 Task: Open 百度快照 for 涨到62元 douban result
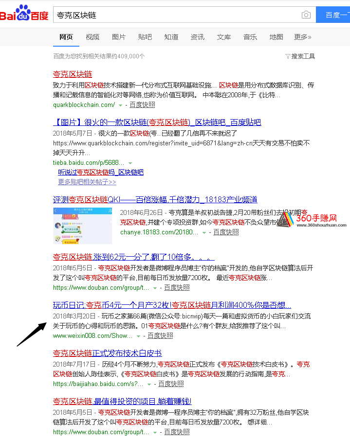(x=177, y=288)
